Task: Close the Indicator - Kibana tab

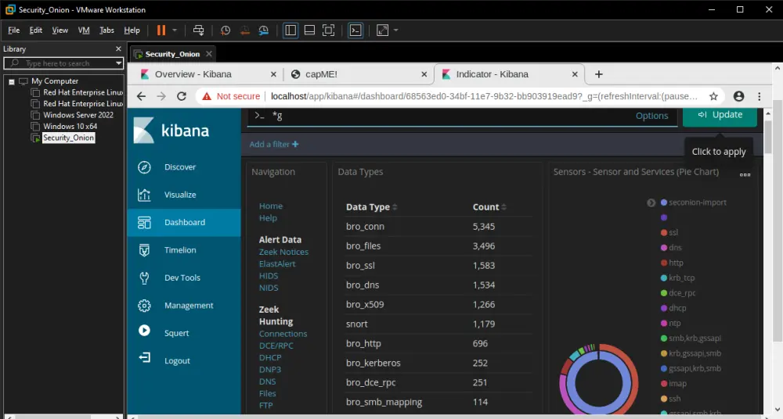Action: point(575,74)
